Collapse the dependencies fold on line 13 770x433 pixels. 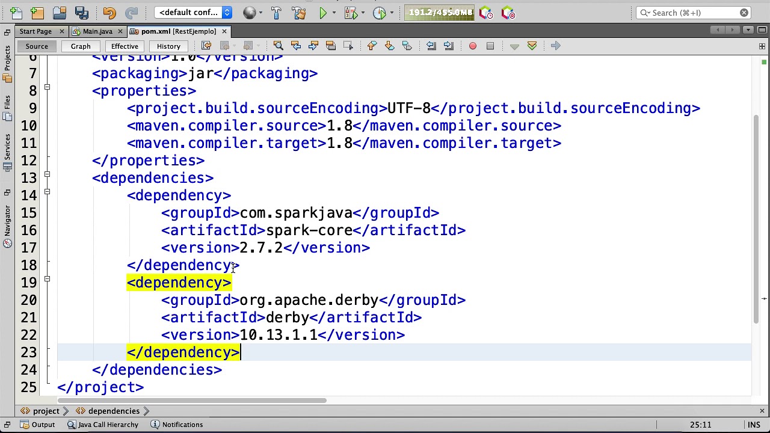pos(47,174)
